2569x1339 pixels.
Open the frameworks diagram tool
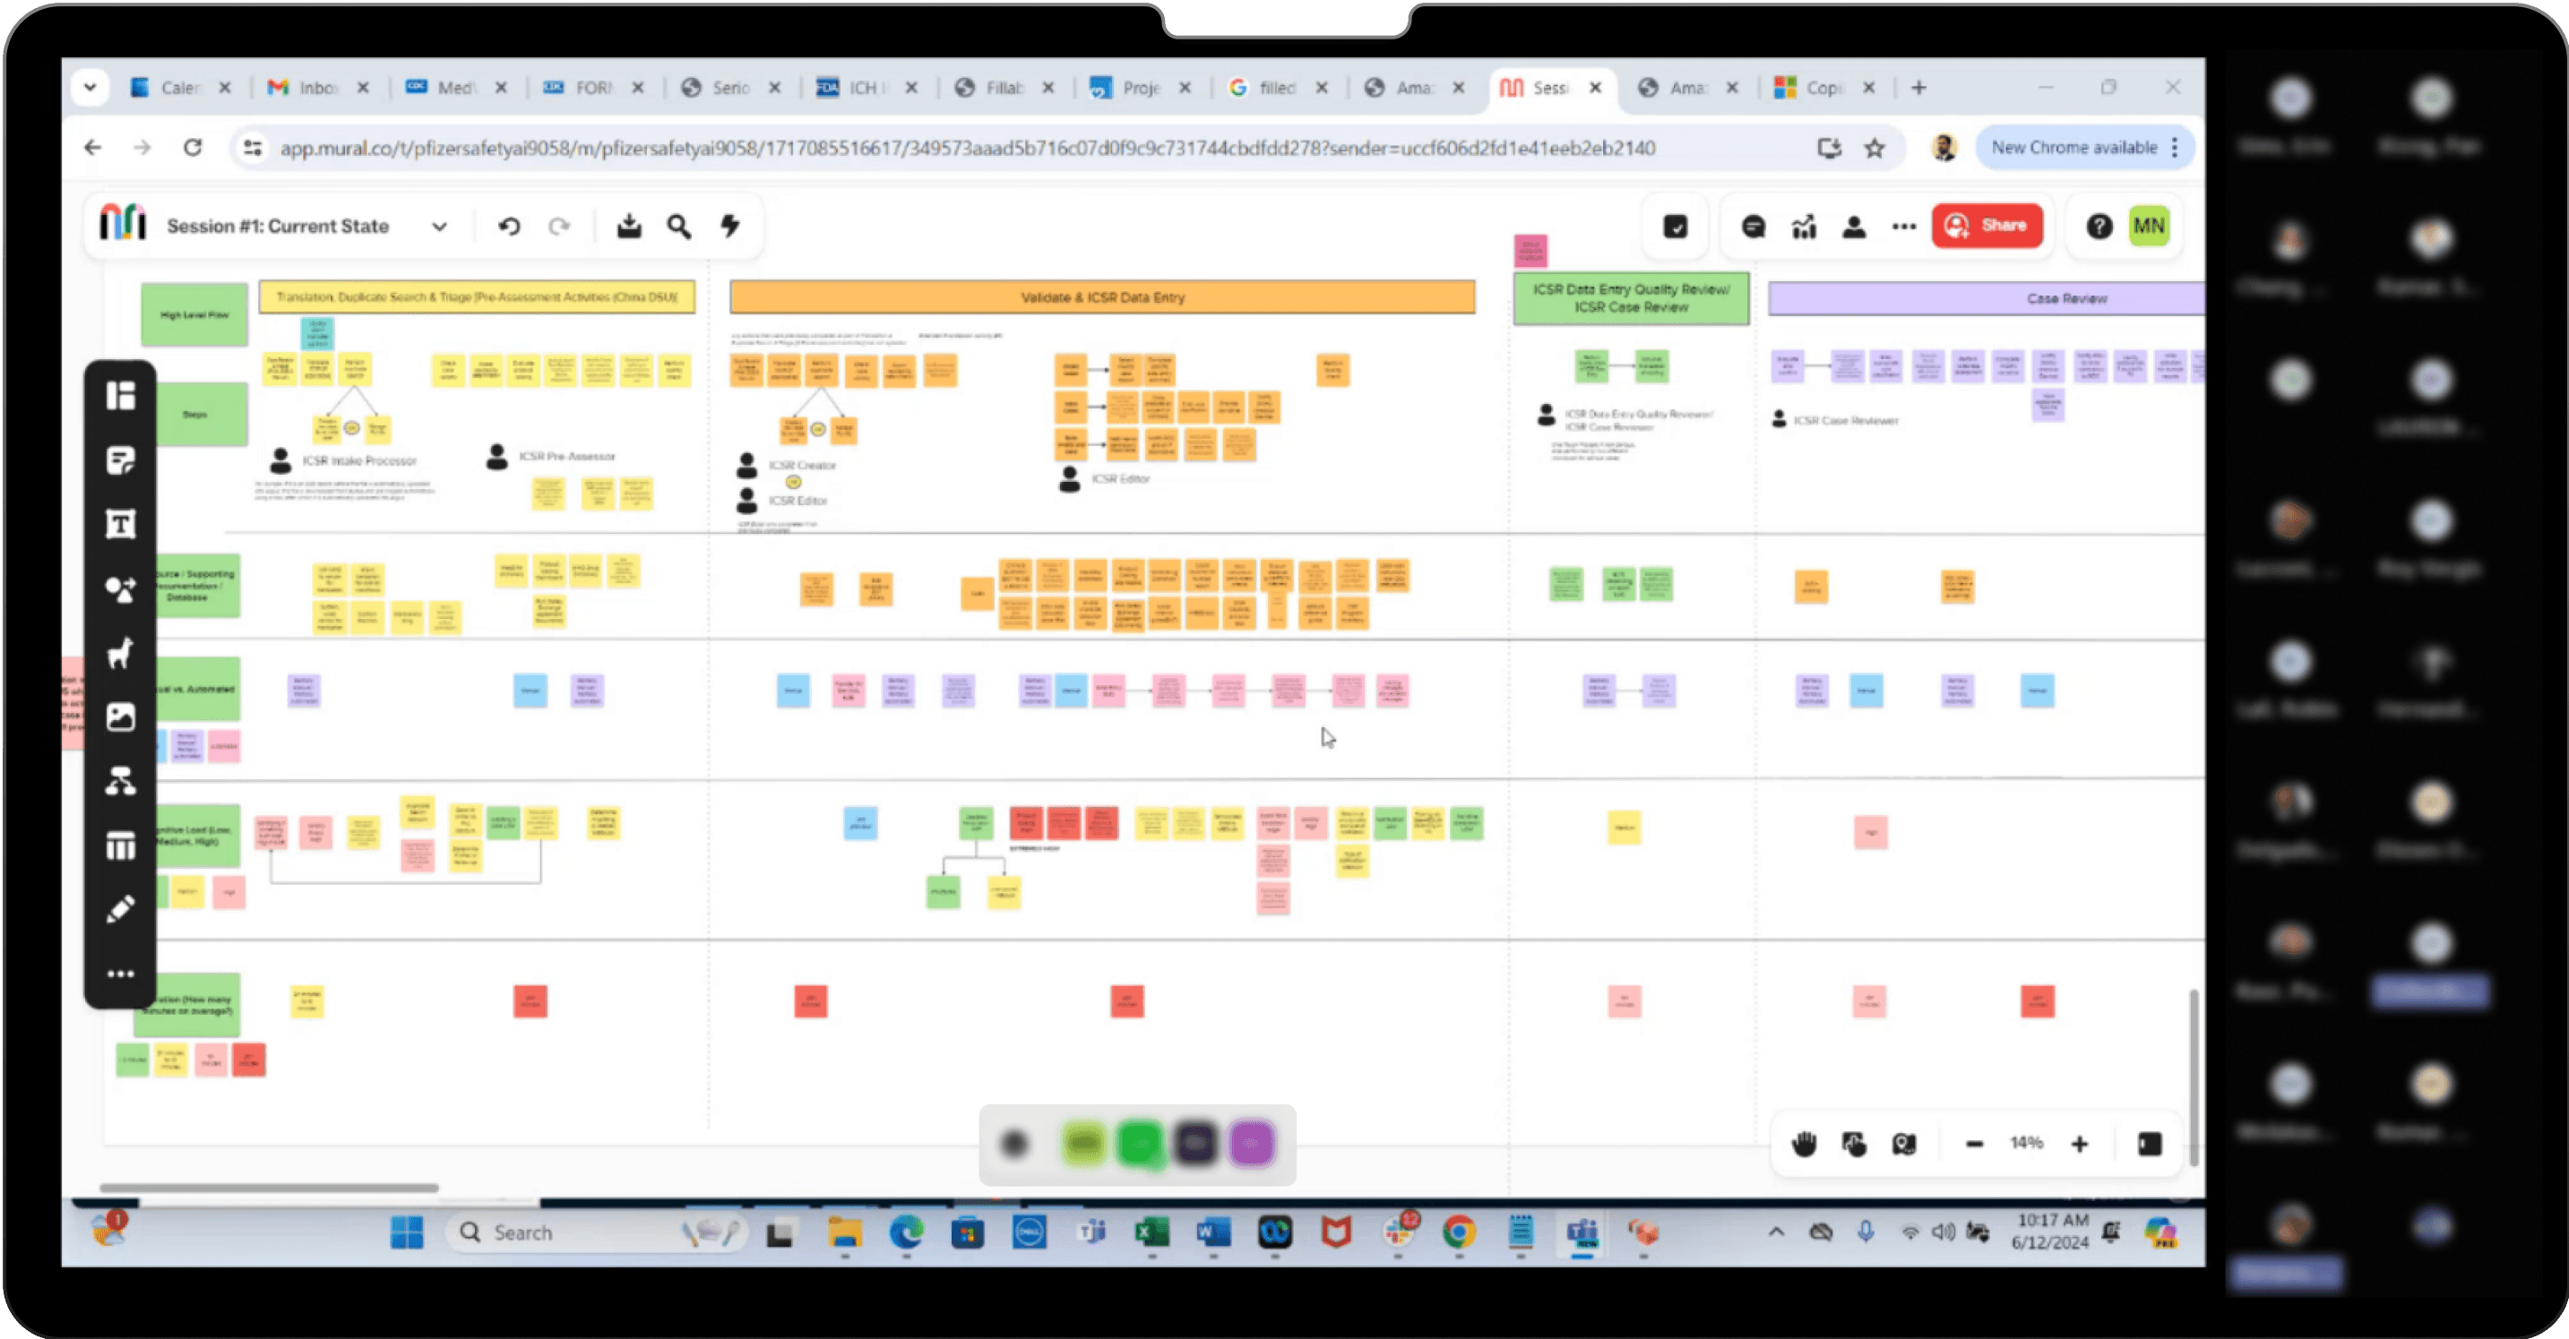pyautogui.click(x=121, y=782)
